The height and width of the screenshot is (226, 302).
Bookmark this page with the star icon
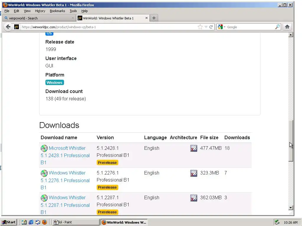point(200,27)
